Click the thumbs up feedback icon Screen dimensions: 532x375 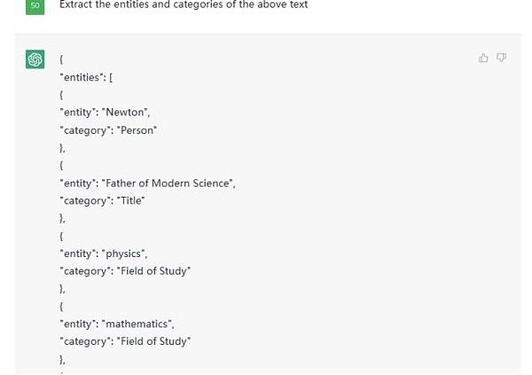point(483,58)
